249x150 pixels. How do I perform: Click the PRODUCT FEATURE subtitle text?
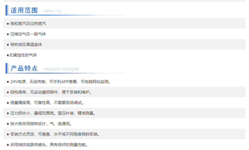[x=61, y=69]
